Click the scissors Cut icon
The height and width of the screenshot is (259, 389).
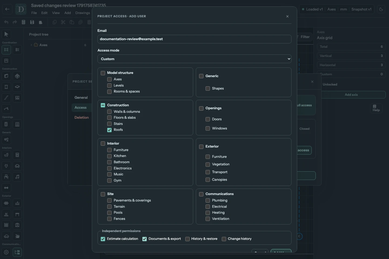point(63,22)
